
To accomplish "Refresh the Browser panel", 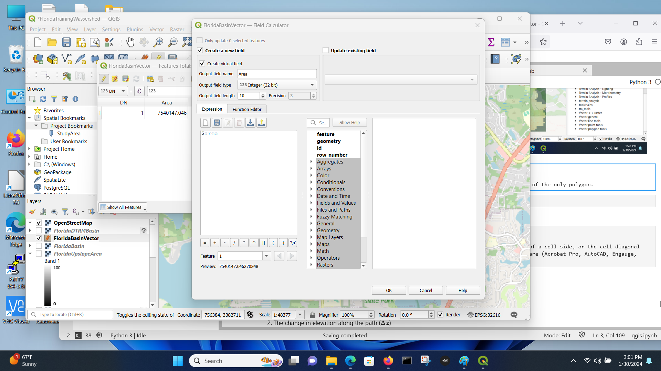I will (43, 99).
